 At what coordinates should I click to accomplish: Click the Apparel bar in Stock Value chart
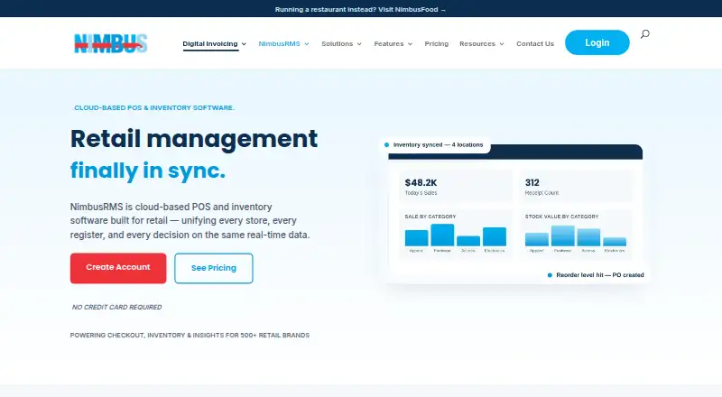coord(537,239)
